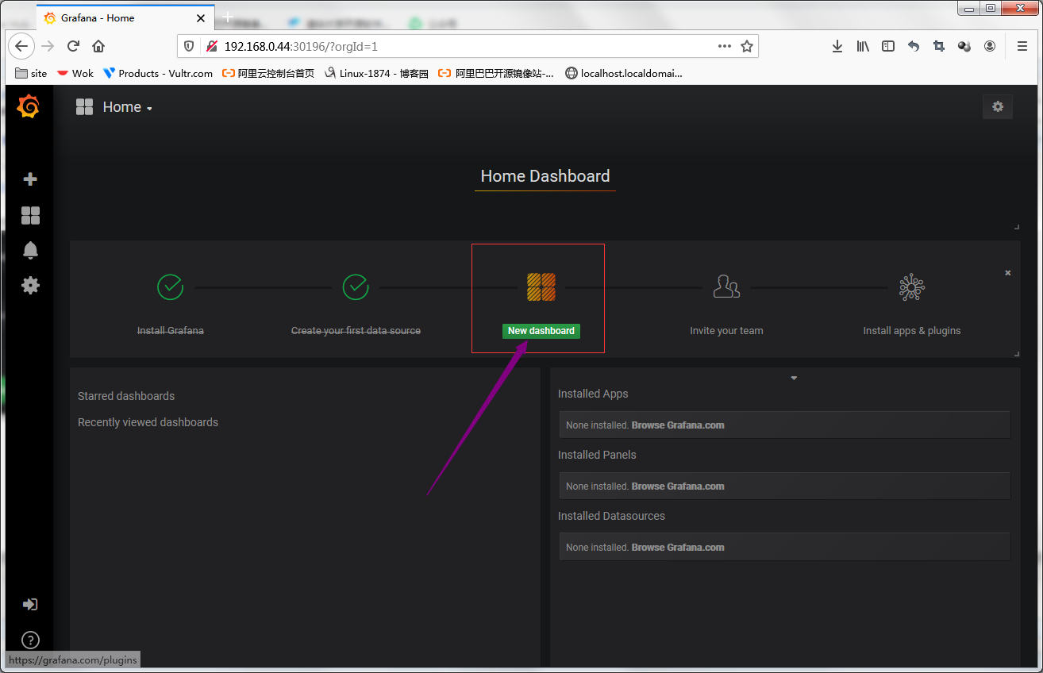Screen dimensions: 1043x673
Task: Click the Installed Panels heading
Action: click(597, 455)
